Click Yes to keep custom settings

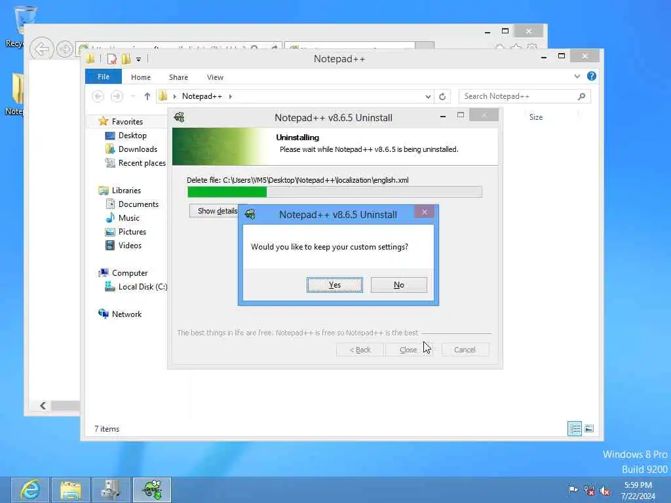point(335,285)
